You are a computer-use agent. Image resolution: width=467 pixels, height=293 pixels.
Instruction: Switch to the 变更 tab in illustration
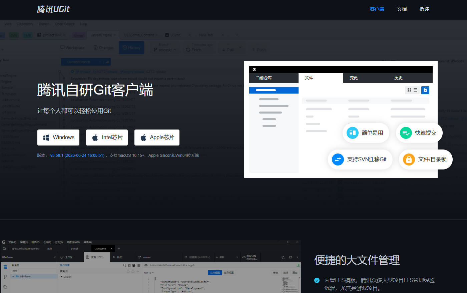[354, 78]
